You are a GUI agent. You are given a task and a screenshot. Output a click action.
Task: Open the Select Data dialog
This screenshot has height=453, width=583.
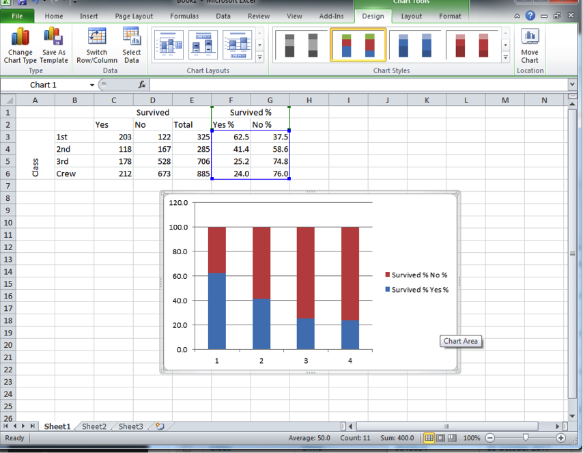pos(132,46)
